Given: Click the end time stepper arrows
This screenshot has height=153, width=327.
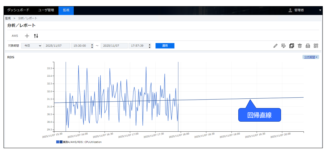Looking at the screenshot, I should [150, 46].
